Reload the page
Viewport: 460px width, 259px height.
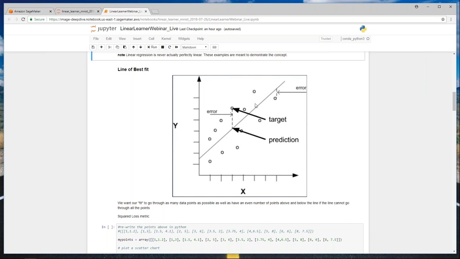(23, 19)
